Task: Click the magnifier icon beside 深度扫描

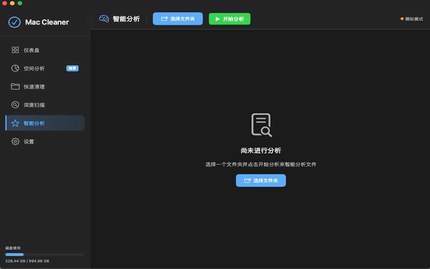Action: click(15, 105)
